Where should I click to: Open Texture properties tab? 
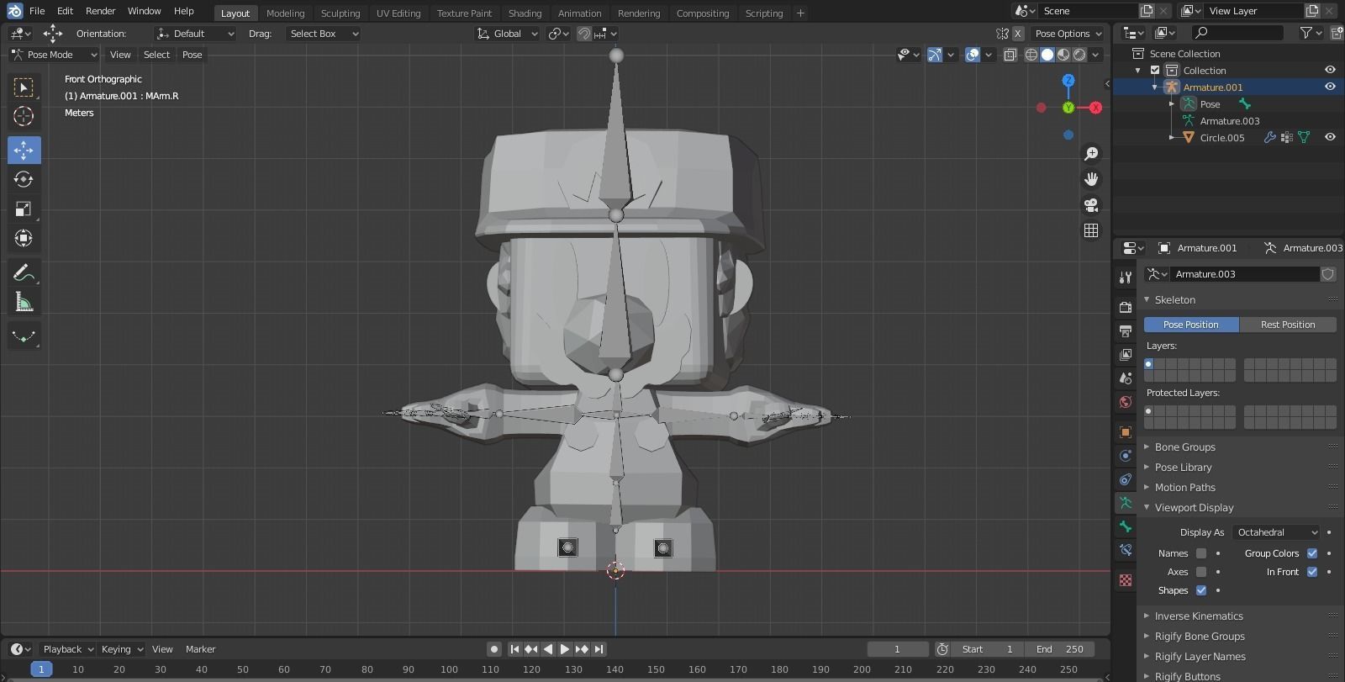click(1126, 580)
